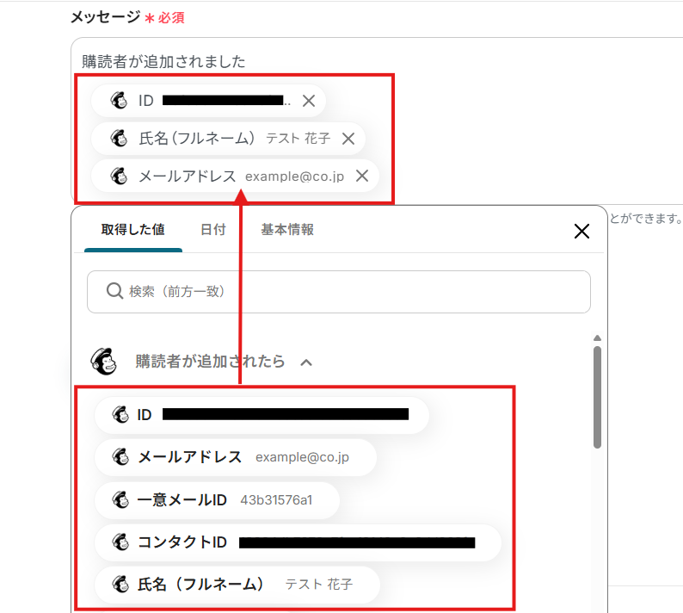Select the ID value in the list
Viewport: 683px width, 613px height.
(x=262, y=415)
